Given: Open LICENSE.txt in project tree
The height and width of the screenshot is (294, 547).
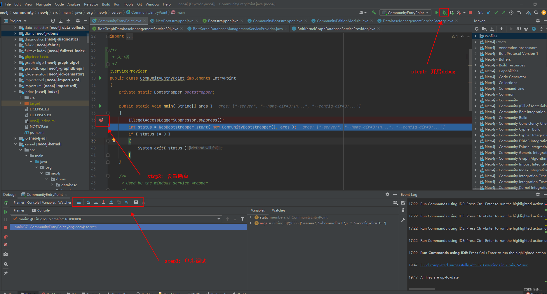Looking at the screenshot, I should point(39,109).
